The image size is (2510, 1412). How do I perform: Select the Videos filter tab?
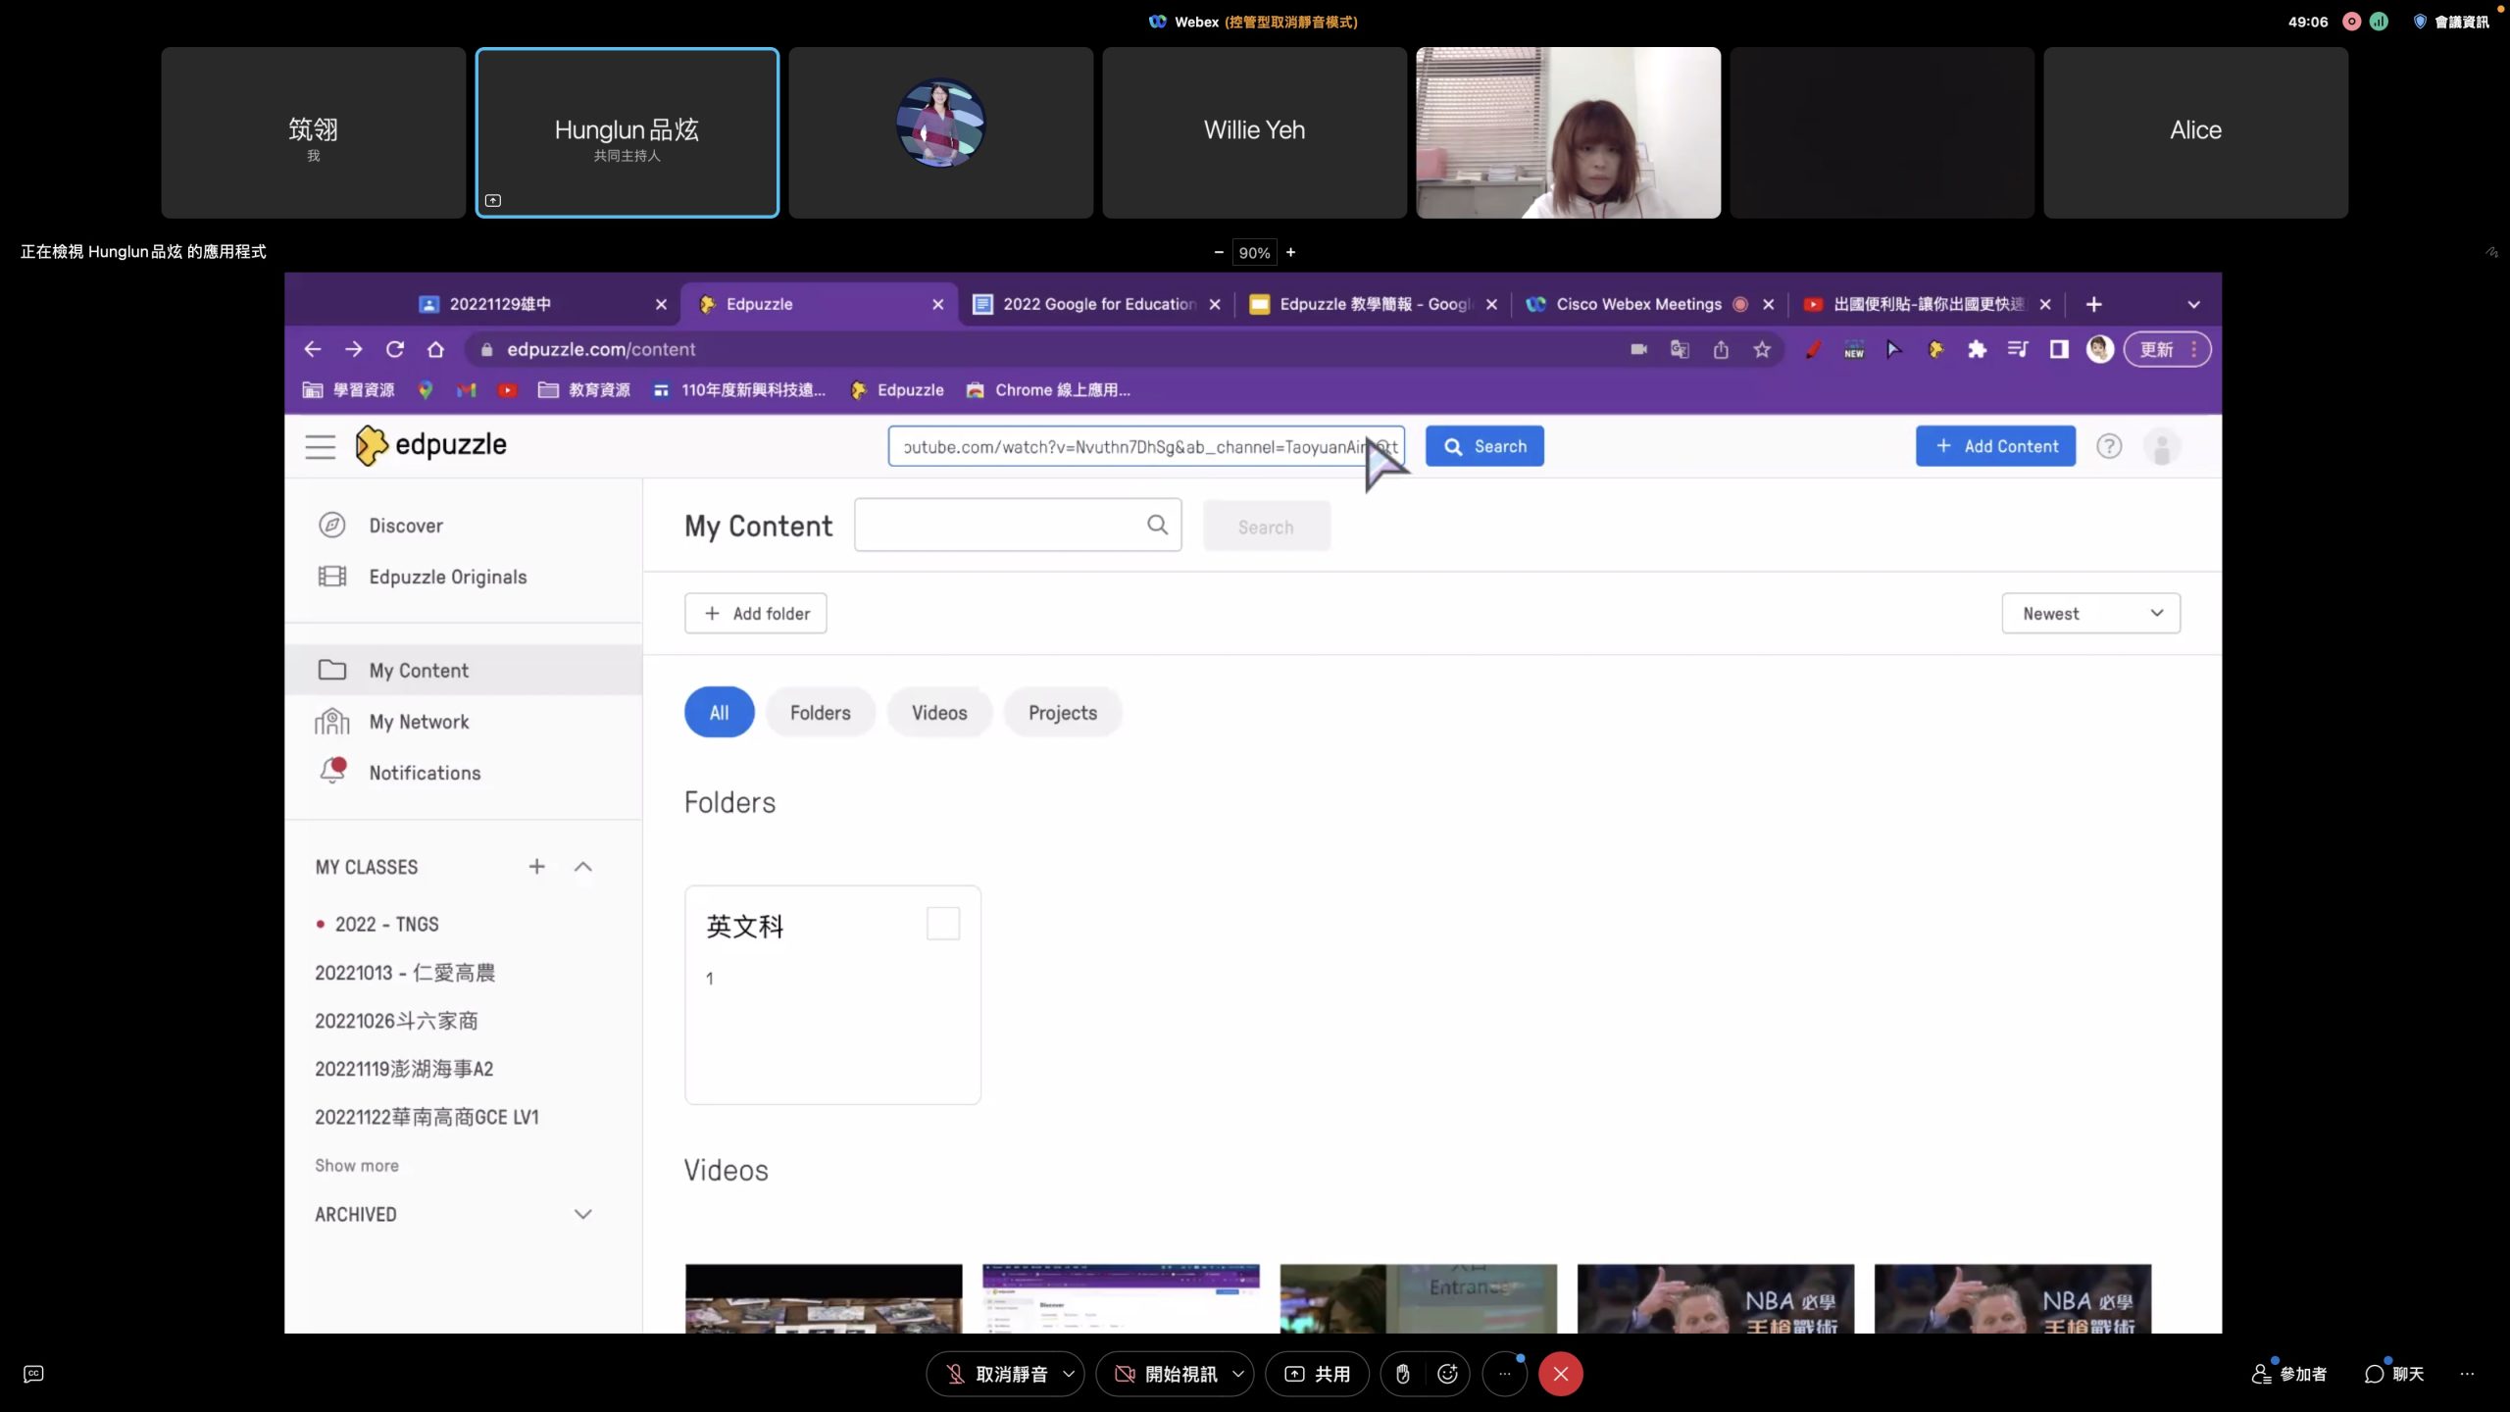(938, 713)
